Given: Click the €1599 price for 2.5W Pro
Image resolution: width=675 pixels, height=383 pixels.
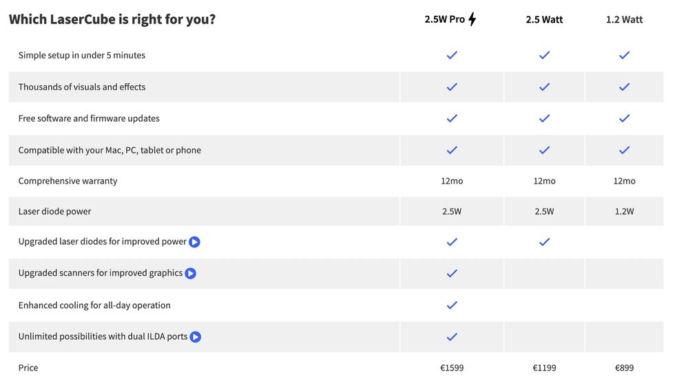Looking at the screenshot, I should pyautogui.click(x=452, y=368).
